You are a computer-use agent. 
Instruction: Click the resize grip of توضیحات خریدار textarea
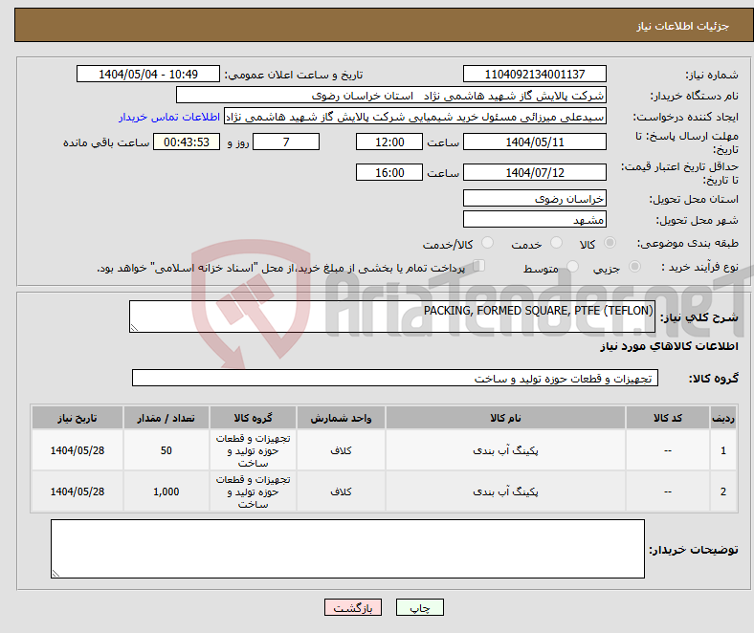55,573
